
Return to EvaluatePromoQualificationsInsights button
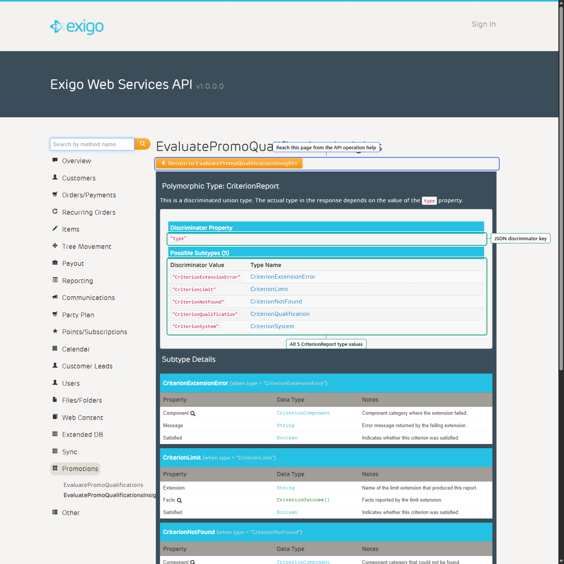coord(229,163)
